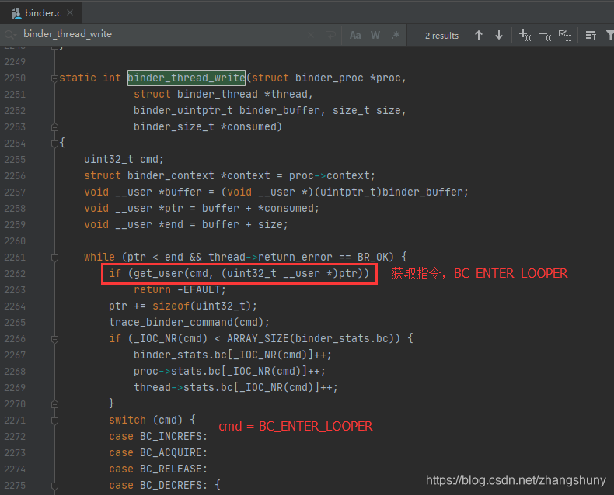Image resolution: width=614 pixels, height=495 pixels.
Task: Click '(uintptr_t)binder_buffer;' cast text
Action: point(392,192)
